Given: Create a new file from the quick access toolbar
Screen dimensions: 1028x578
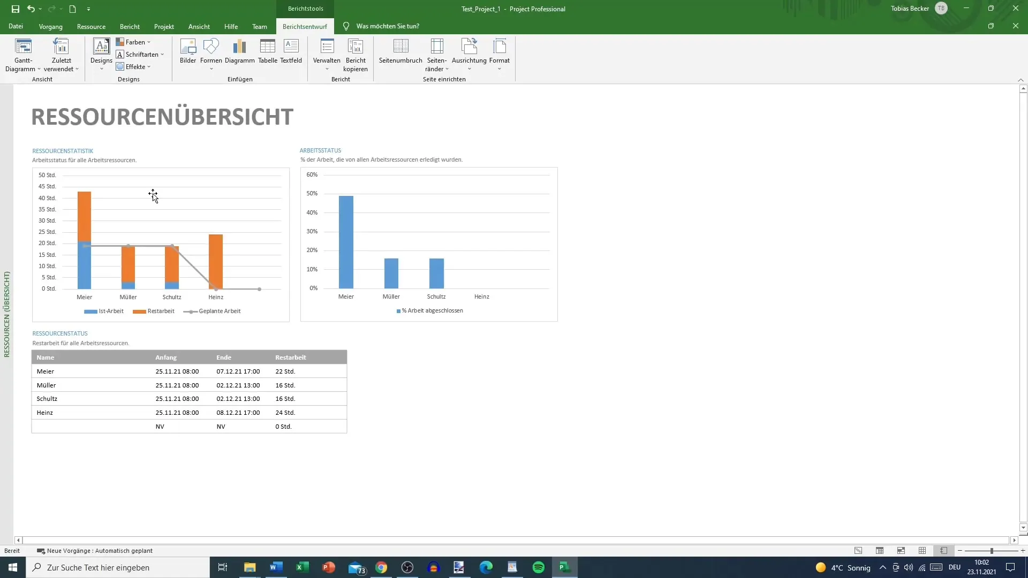Looking at the screenshot, I should pos(72,9).
